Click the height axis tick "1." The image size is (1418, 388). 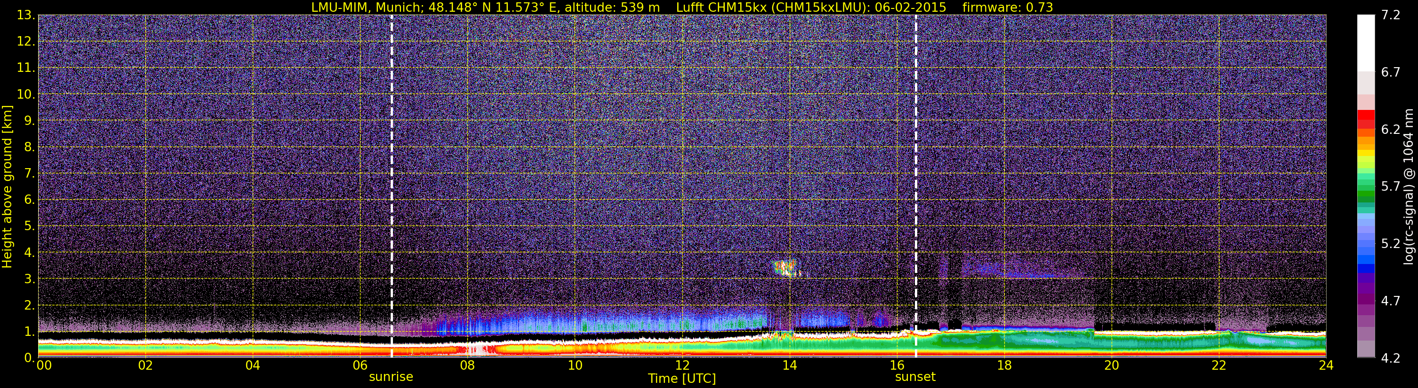click(x=29, y=331)
